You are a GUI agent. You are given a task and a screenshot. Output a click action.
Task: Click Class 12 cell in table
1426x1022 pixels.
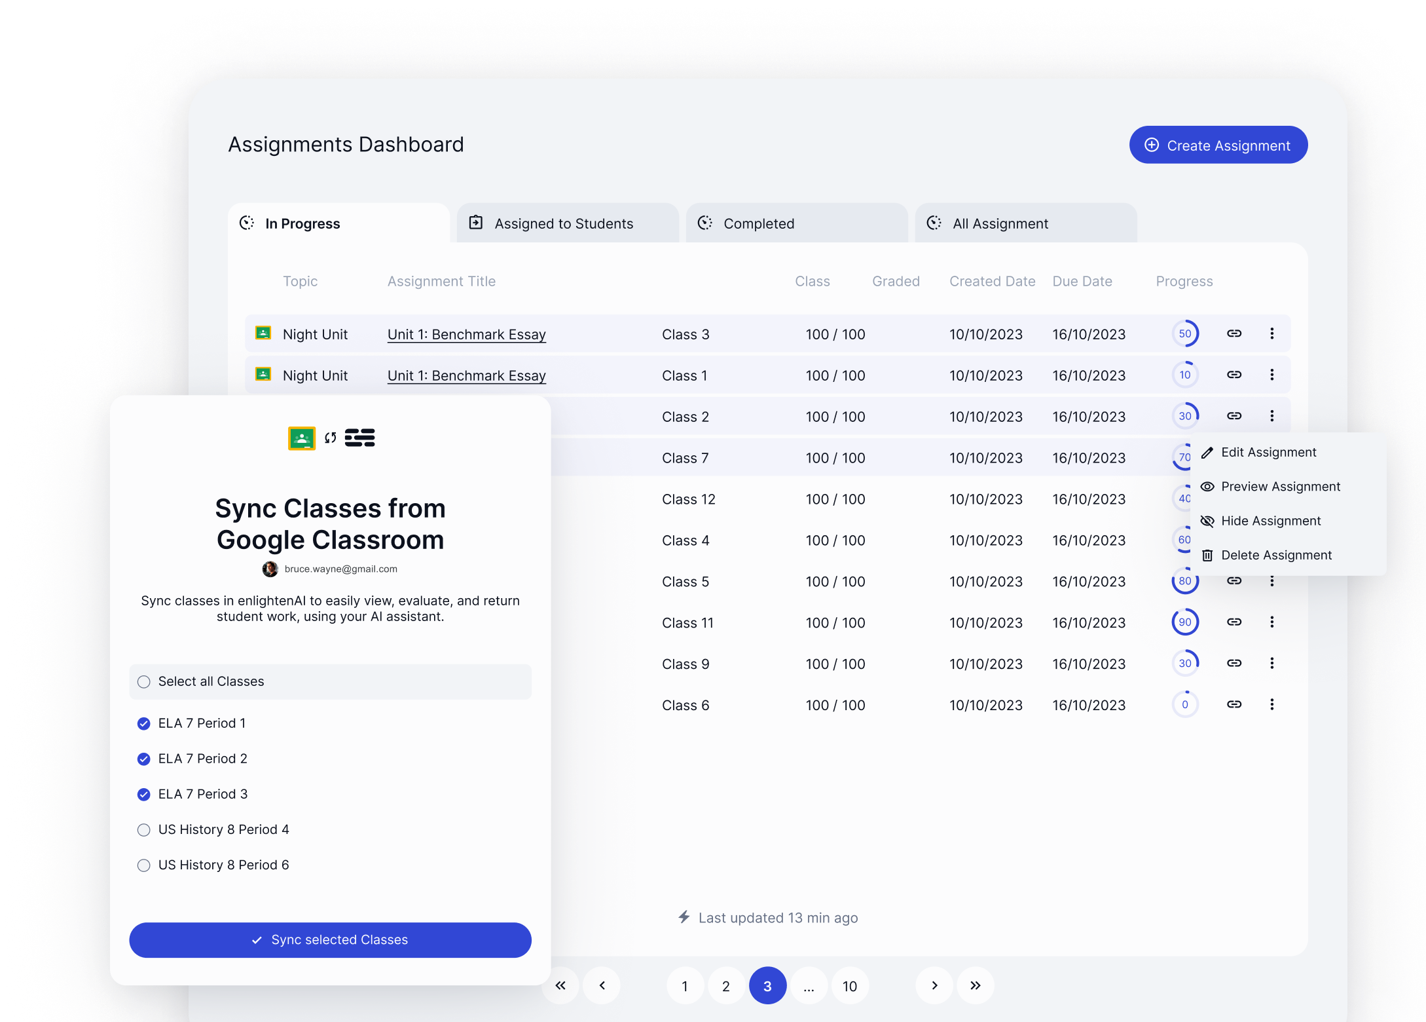point(688,499)
